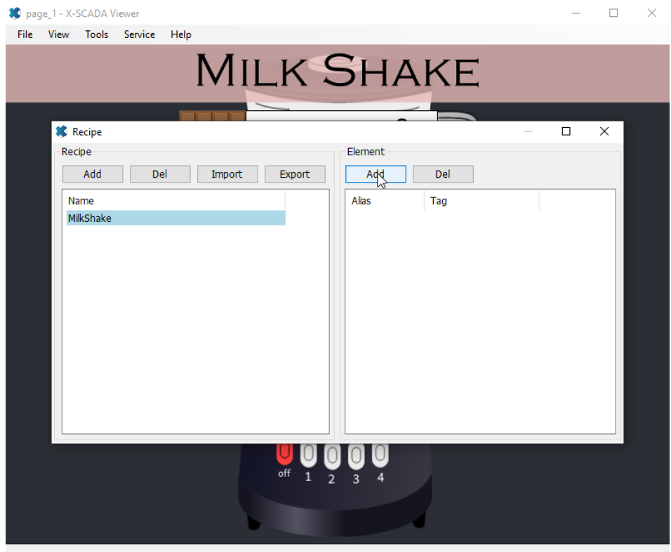Select the MilkShake recipe row
The image size is (671, 552).
coord(176,218)
